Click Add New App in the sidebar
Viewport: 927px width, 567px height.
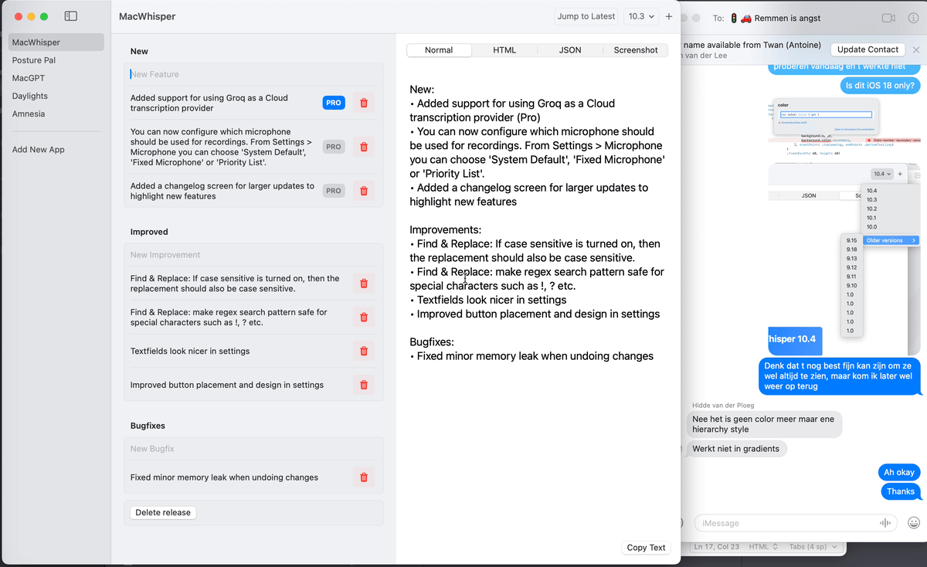(56, 150)
